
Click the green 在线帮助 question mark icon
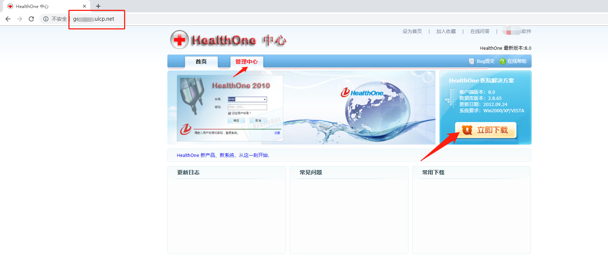[502, 61]
